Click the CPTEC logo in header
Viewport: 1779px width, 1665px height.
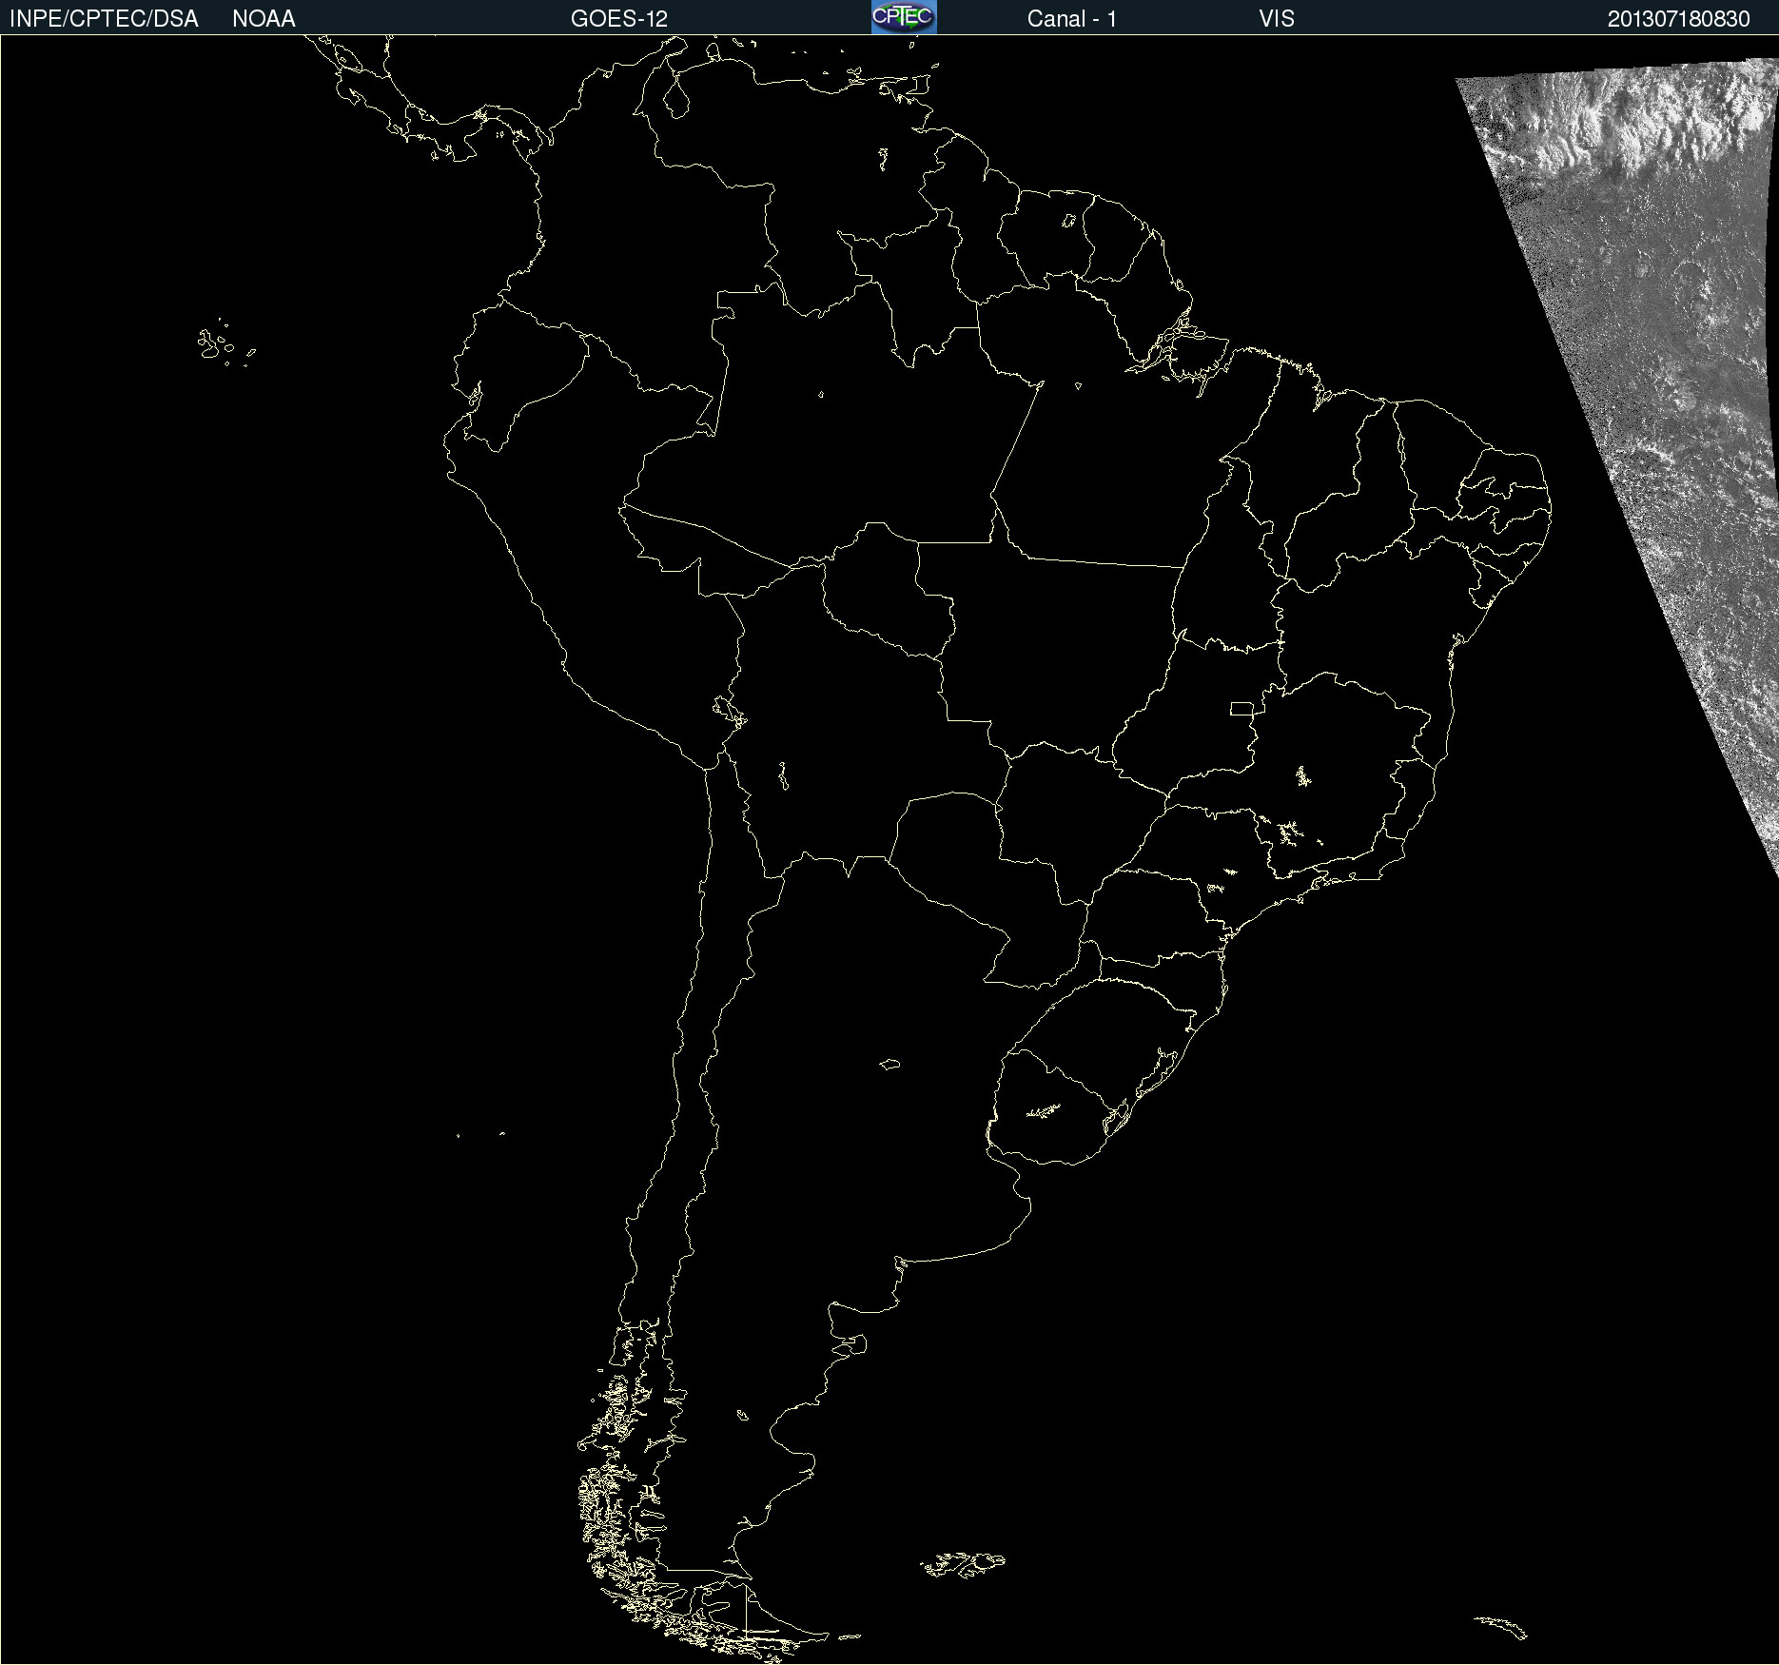coord(904,17)
